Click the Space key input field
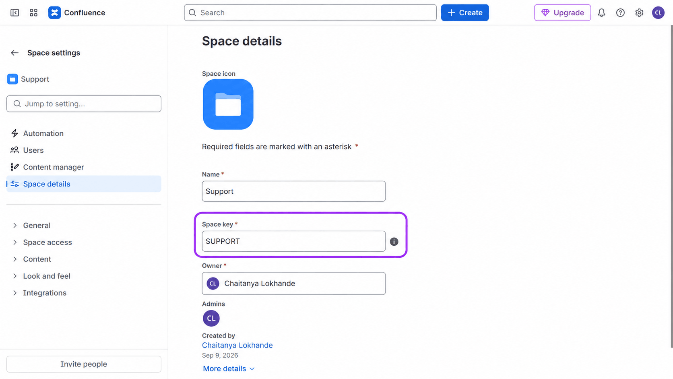Screen dimensions: 673x379 click(294, 241)
